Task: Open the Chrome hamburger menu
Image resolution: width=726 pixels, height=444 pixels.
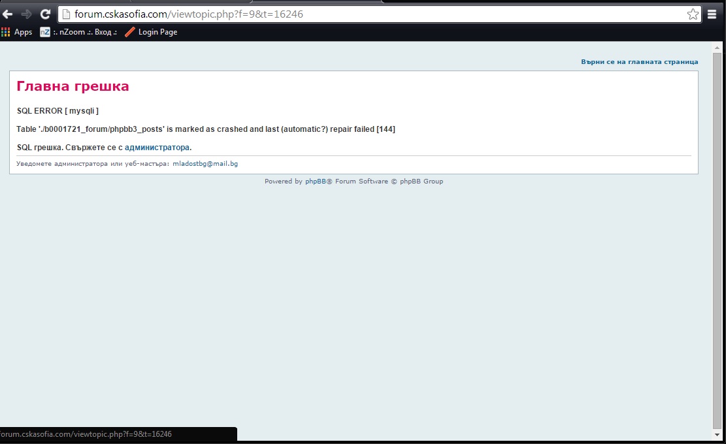Action: tap(712, 14)
